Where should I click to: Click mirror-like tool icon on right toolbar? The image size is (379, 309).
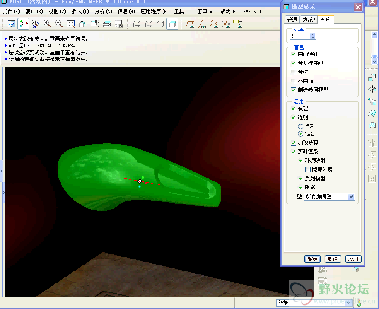372,90
